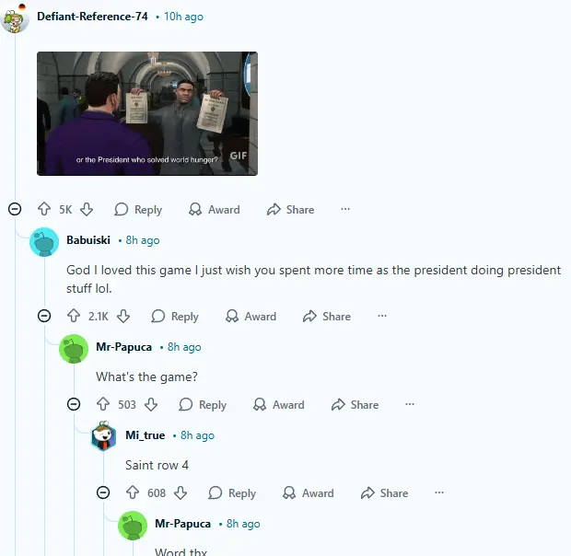This screenshot has height=556, width=571.
Task: Collapse Defiant-Reference-74's comment thread
Action: pyautogui.click(x=15, y=209)
